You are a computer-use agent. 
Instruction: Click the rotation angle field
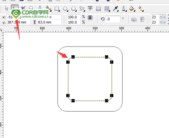[x=113, y=19]
